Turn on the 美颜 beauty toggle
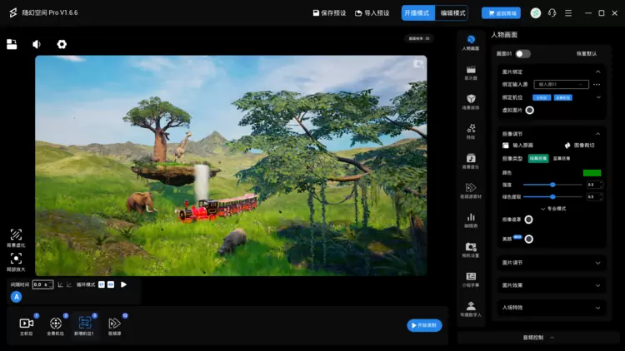Viewport: 625px width, 351px height. (529, 239)
